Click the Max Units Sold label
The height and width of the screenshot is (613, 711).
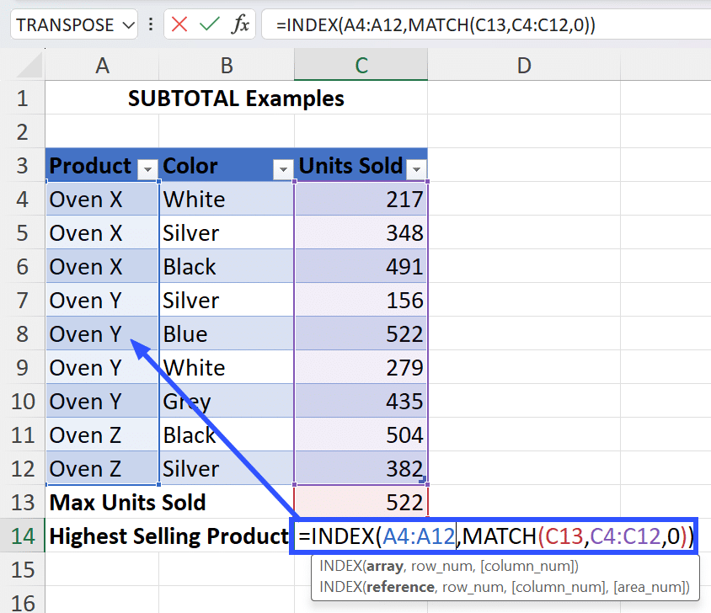(127, 503)
